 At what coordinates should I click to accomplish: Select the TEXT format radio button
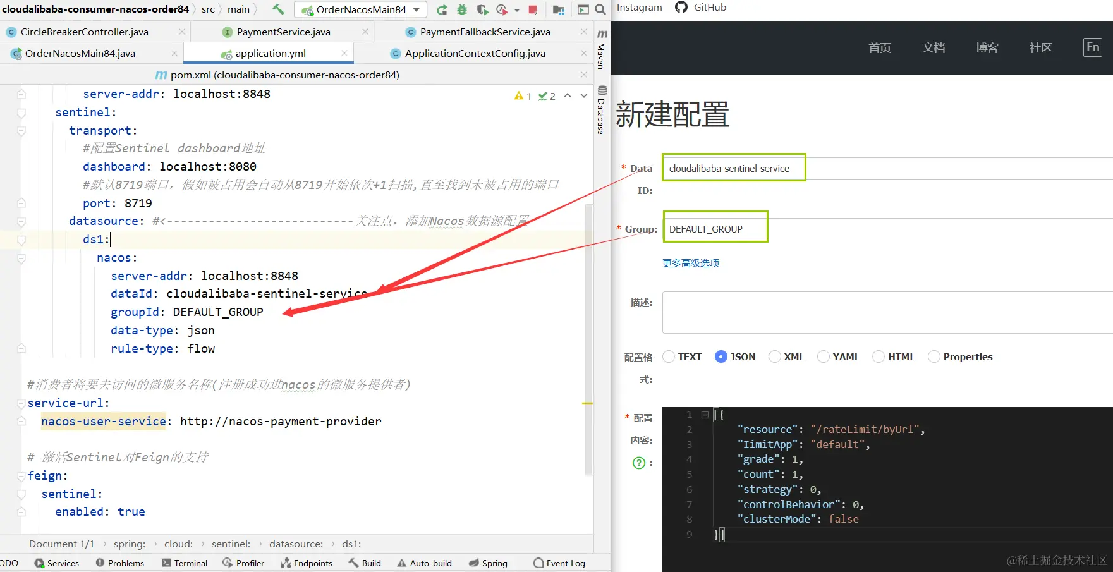pyautogui.click(x=669, y=356)
